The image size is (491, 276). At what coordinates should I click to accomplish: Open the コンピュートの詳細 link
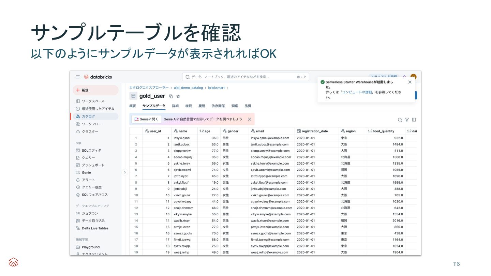coord(357,92)
